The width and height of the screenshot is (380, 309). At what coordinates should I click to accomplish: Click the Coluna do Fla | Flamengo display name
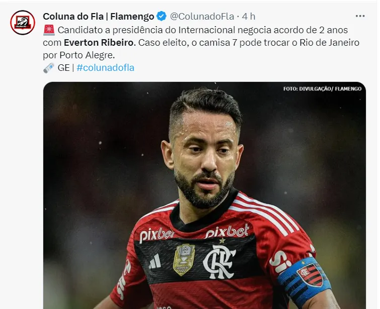pos(98,17)
